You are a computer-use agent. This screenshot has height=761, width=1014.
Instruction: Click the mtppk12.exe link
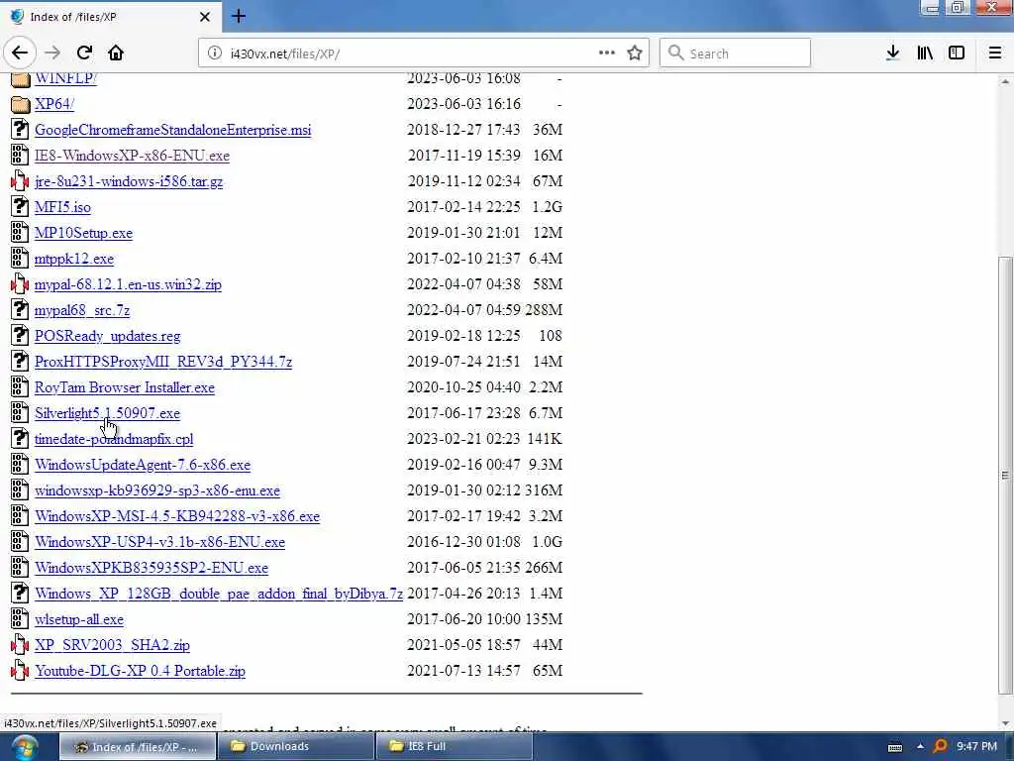(x=74, y=259)
